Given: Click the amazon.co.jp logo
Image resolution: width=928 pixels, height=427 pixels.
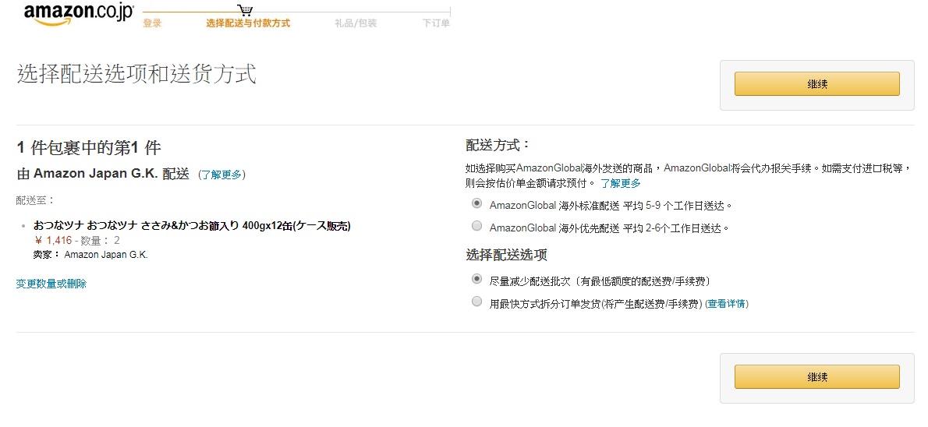Looking at the screenshot, I should pos(80,14).
